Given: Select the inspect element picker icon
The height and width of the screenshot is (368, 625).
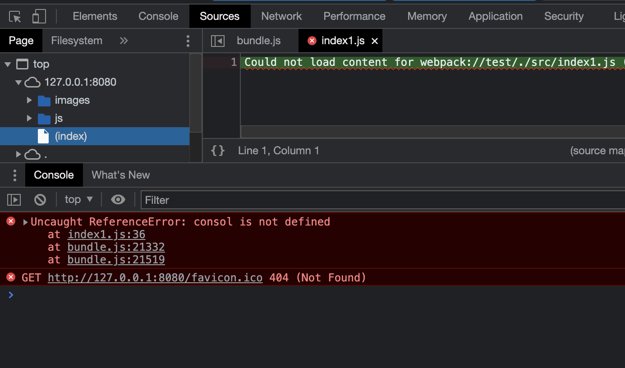Looking at the screenshot, I should tap(15, 17).
